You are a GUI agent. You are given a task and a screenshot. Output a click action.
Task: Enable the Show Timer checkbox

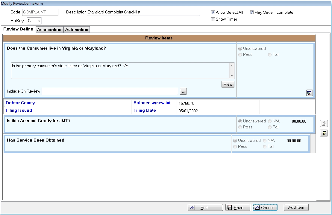click(213, 19)
